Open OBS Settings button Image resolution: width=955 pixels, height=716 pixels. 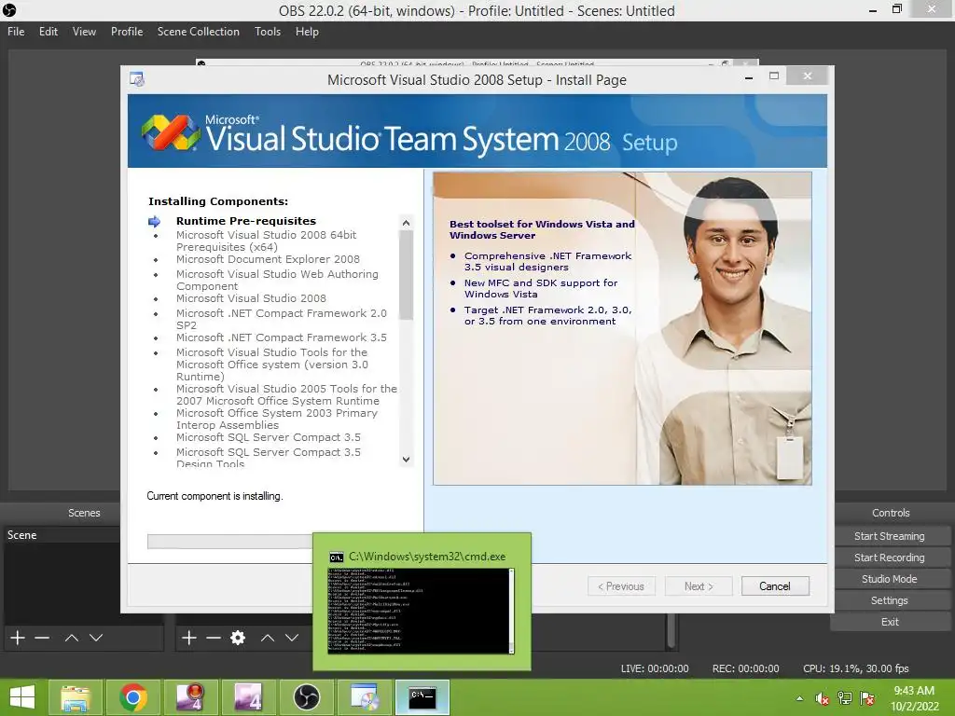[x=889, y=600]
